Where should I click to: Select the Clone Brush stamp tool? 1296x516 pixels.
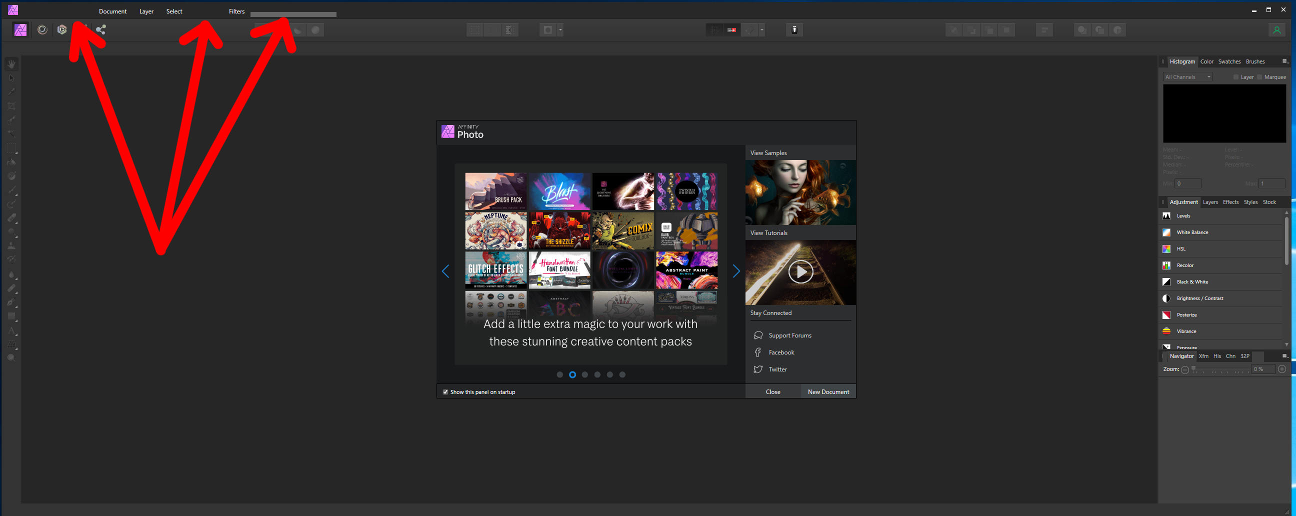click(11, 246)
